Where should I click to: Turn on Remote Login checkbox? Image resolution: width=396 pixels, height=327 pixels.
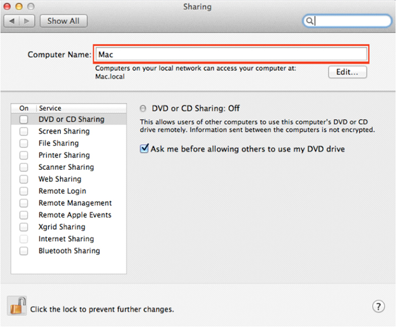(24, 191)
